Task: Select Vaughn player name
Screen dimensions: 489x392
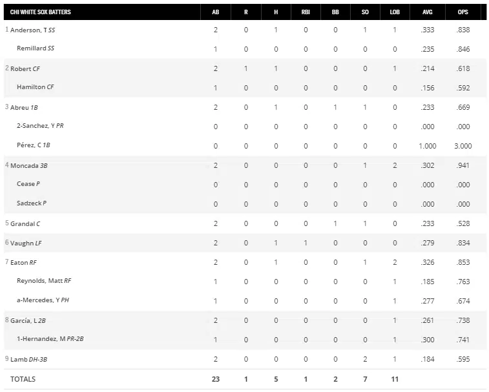Action: click(21, 243)
